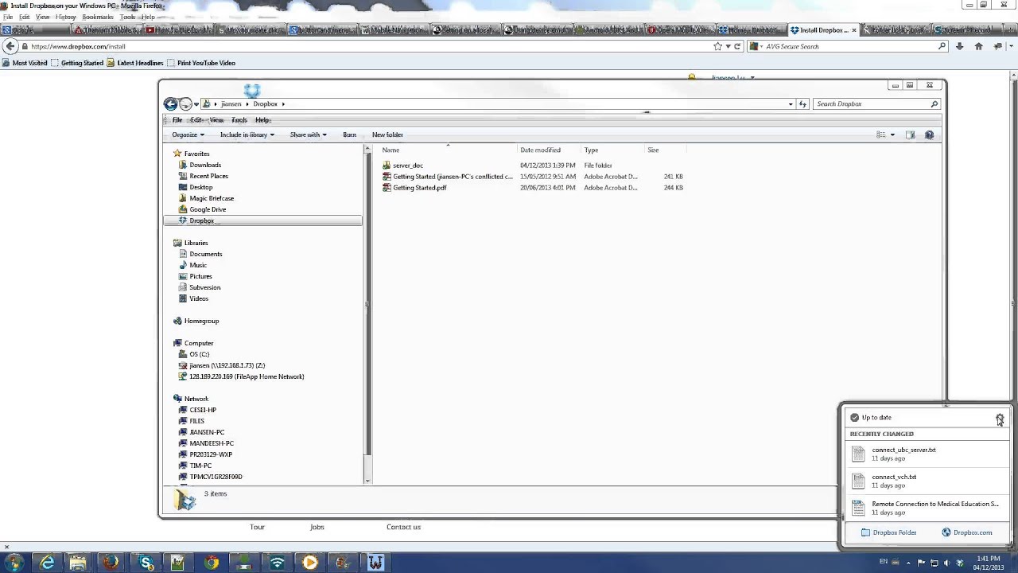Click the Contact us link on Dropbox page
1018x573 pixels.
point(403,527)
